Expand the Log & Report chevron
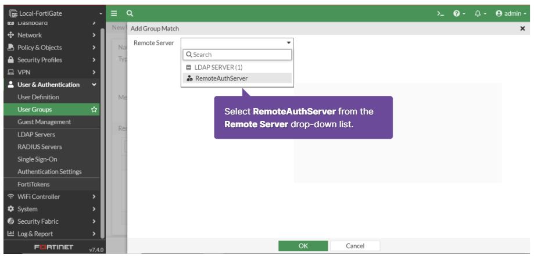Image resolution: width=534 pixels, height=258 pixels. (94, 234)
